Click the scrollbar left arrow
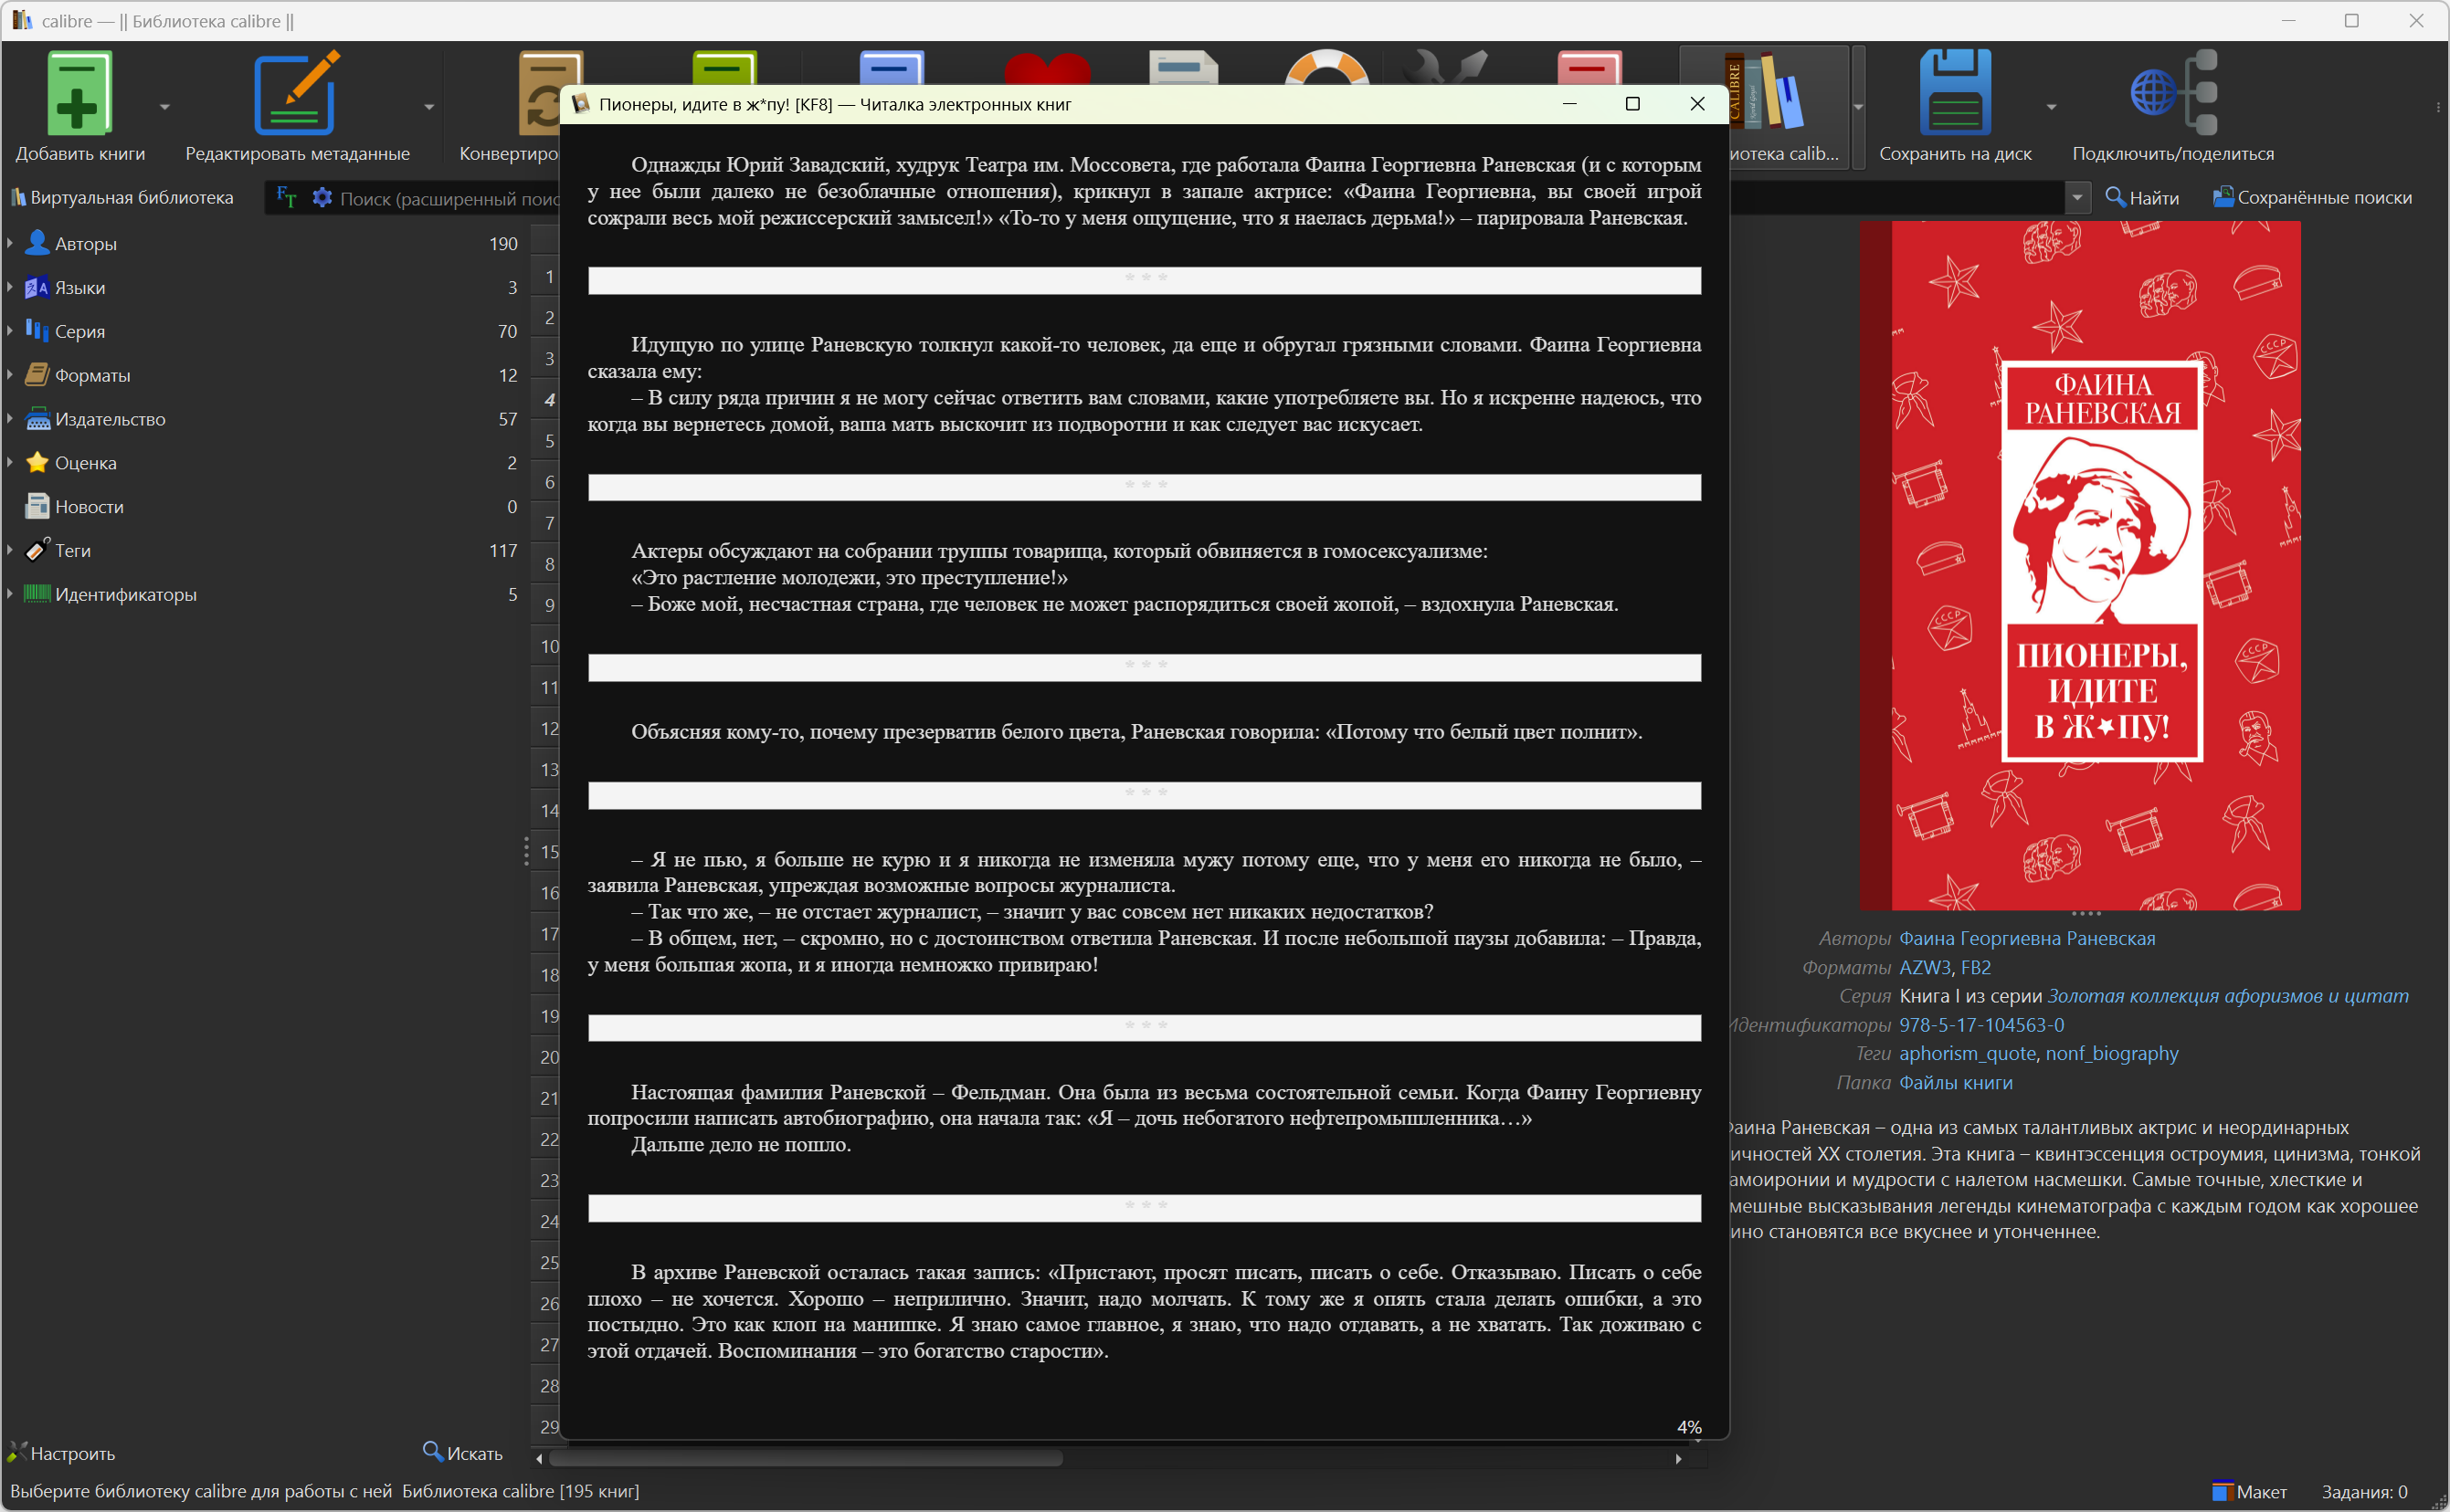The width and height of the screenshot is (2450, 1512). [539, 1459]
